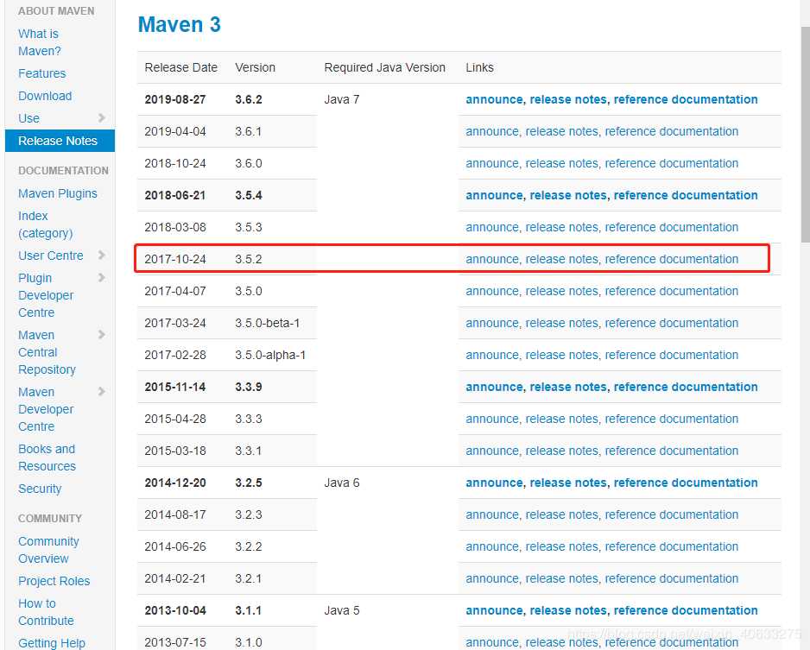Click the page vertical scrollbar thumb
Screen dimensions: 810x650
tap(805, 135)
